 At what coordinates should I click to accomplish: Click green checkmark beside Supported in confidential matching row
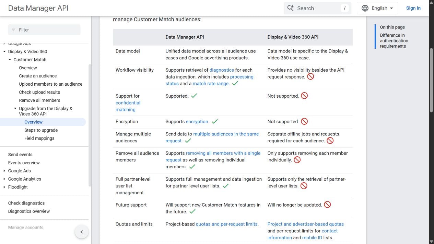(x=194, y=96)
